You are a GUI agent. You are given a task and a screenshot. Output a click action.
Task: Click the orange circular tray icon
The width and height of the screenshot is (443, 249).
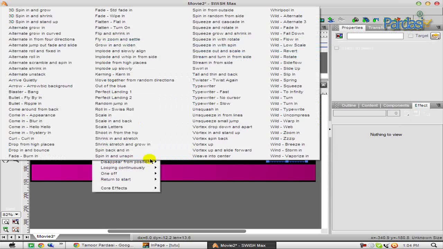(395, 245)
